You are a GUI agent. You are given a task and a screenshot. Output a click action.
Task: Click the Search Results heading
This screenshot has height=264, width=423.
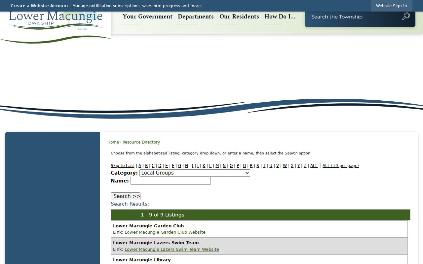(x=130, y=204)
